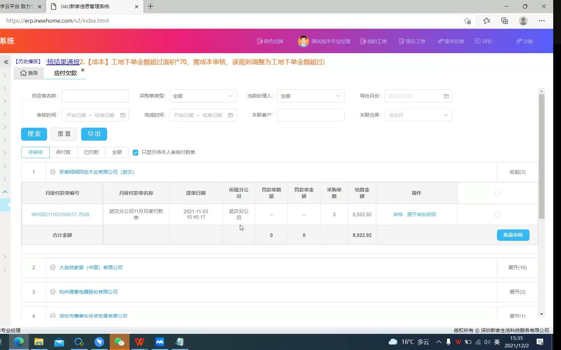Click the 提交工单 icon
The image size is (561, 350).
click(402, 41)
